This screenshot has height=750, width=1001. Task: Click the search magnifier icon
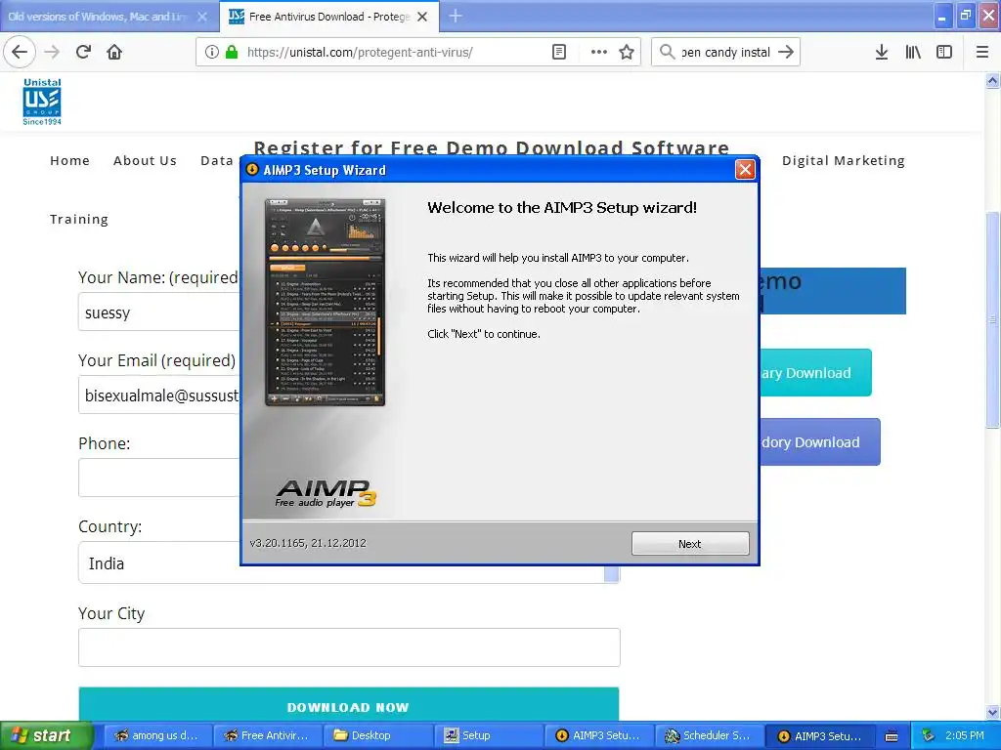point(667,52)
